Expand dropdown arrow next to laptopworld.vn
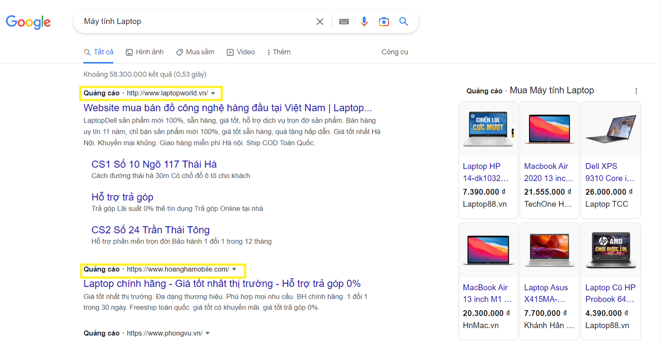 [x=213, y=94]
